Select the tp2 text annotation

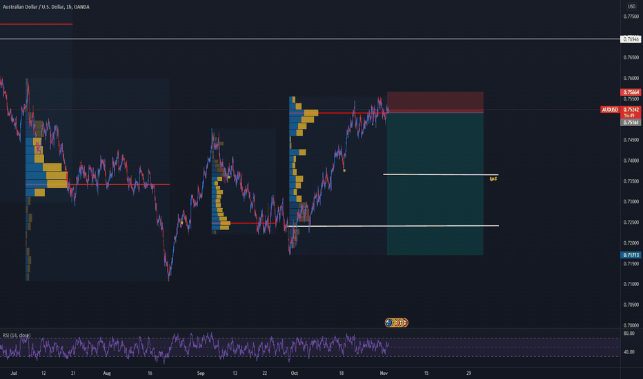coord(493,179)
